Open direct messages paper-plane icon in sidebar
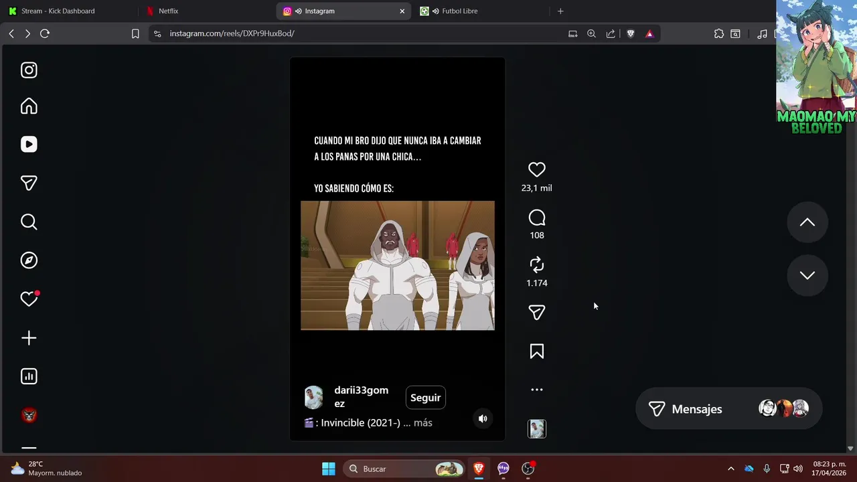Image resolution: width=857 pixels, height=482 pixels. pyautogui.click(x=29, y=183)
